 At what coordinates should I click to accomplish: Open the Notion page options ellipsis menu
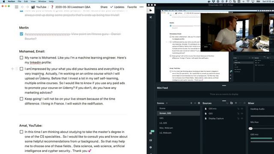(141, 7)
